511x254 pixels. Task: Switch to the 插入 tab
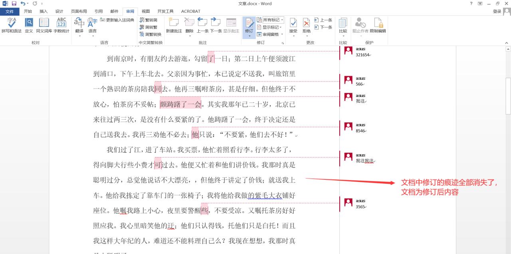[44, 11]
